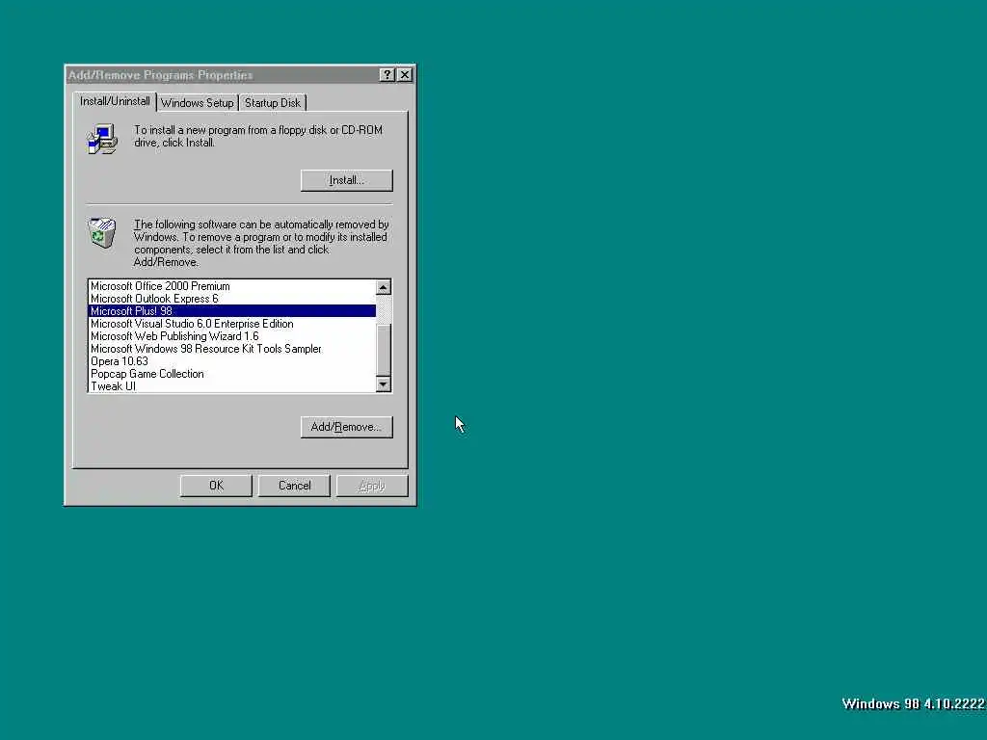The image size is (987, 740).
Task: Click the recycle bin uninstall icon
Action: coord(102,233)
